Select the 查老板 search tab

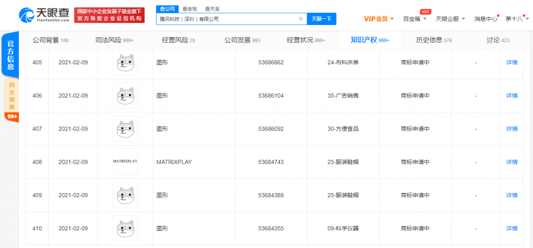190,9
